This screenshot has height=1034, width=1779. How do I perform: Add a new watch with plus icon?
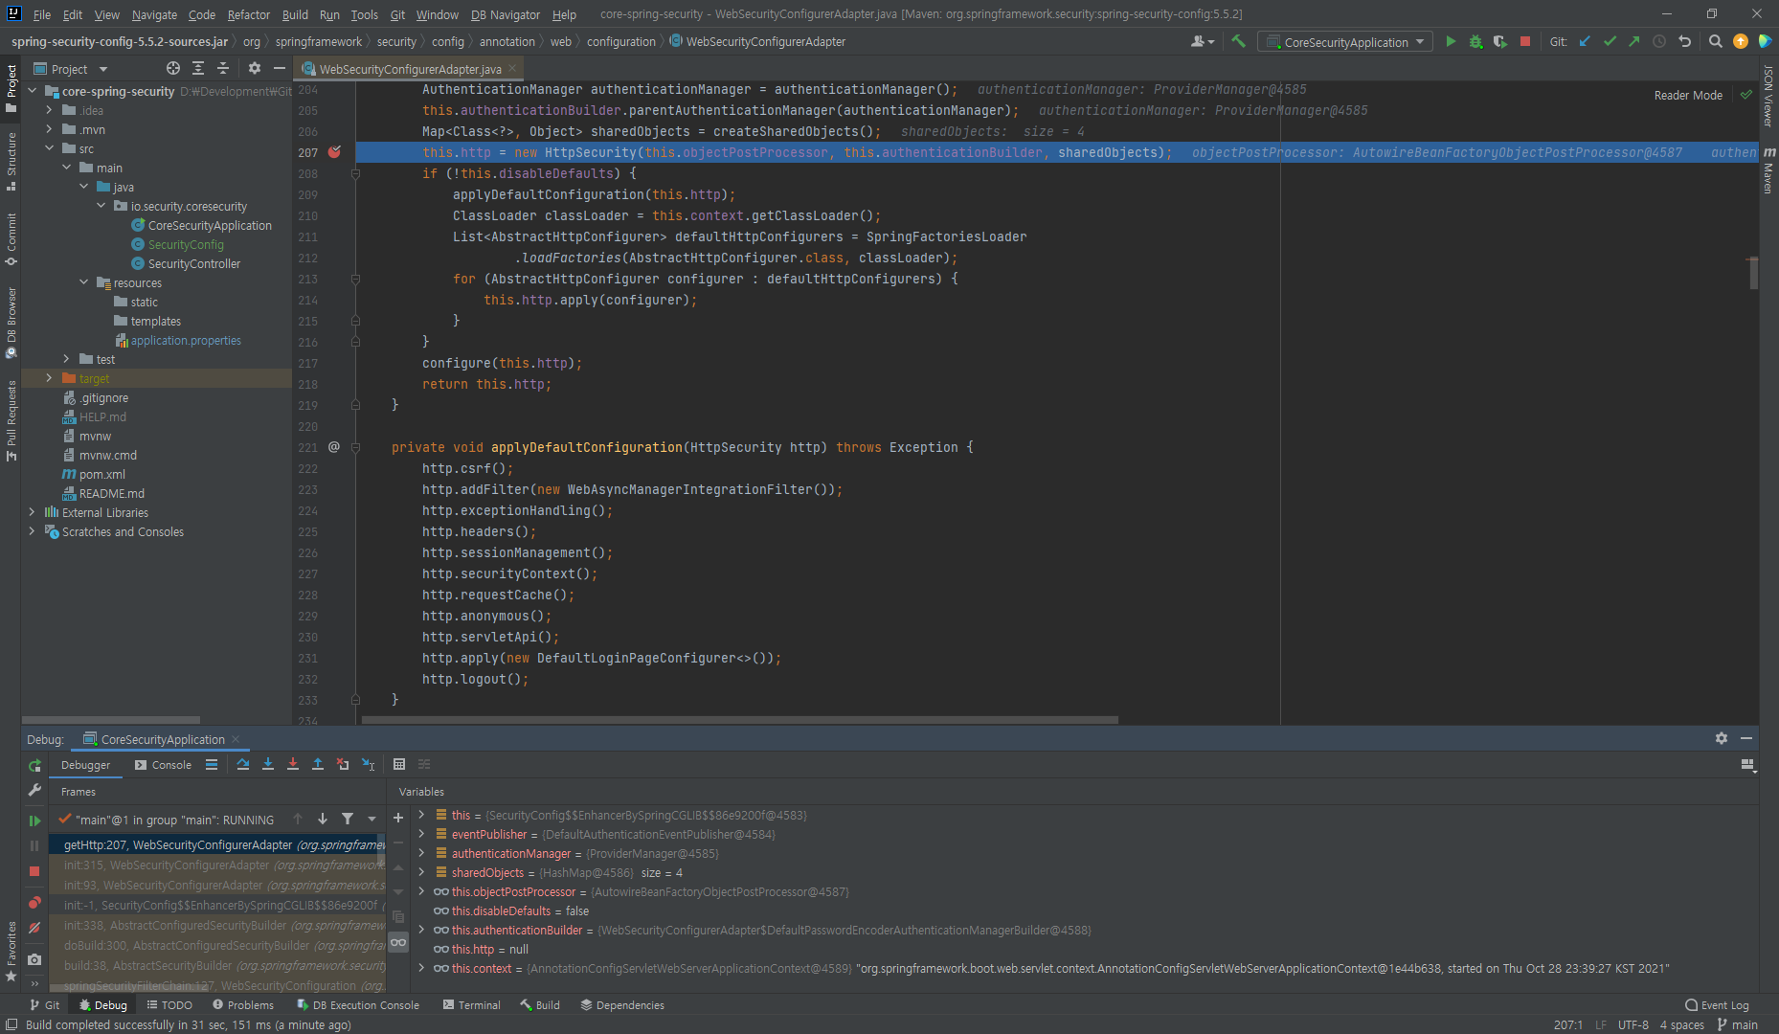point(398,818)
